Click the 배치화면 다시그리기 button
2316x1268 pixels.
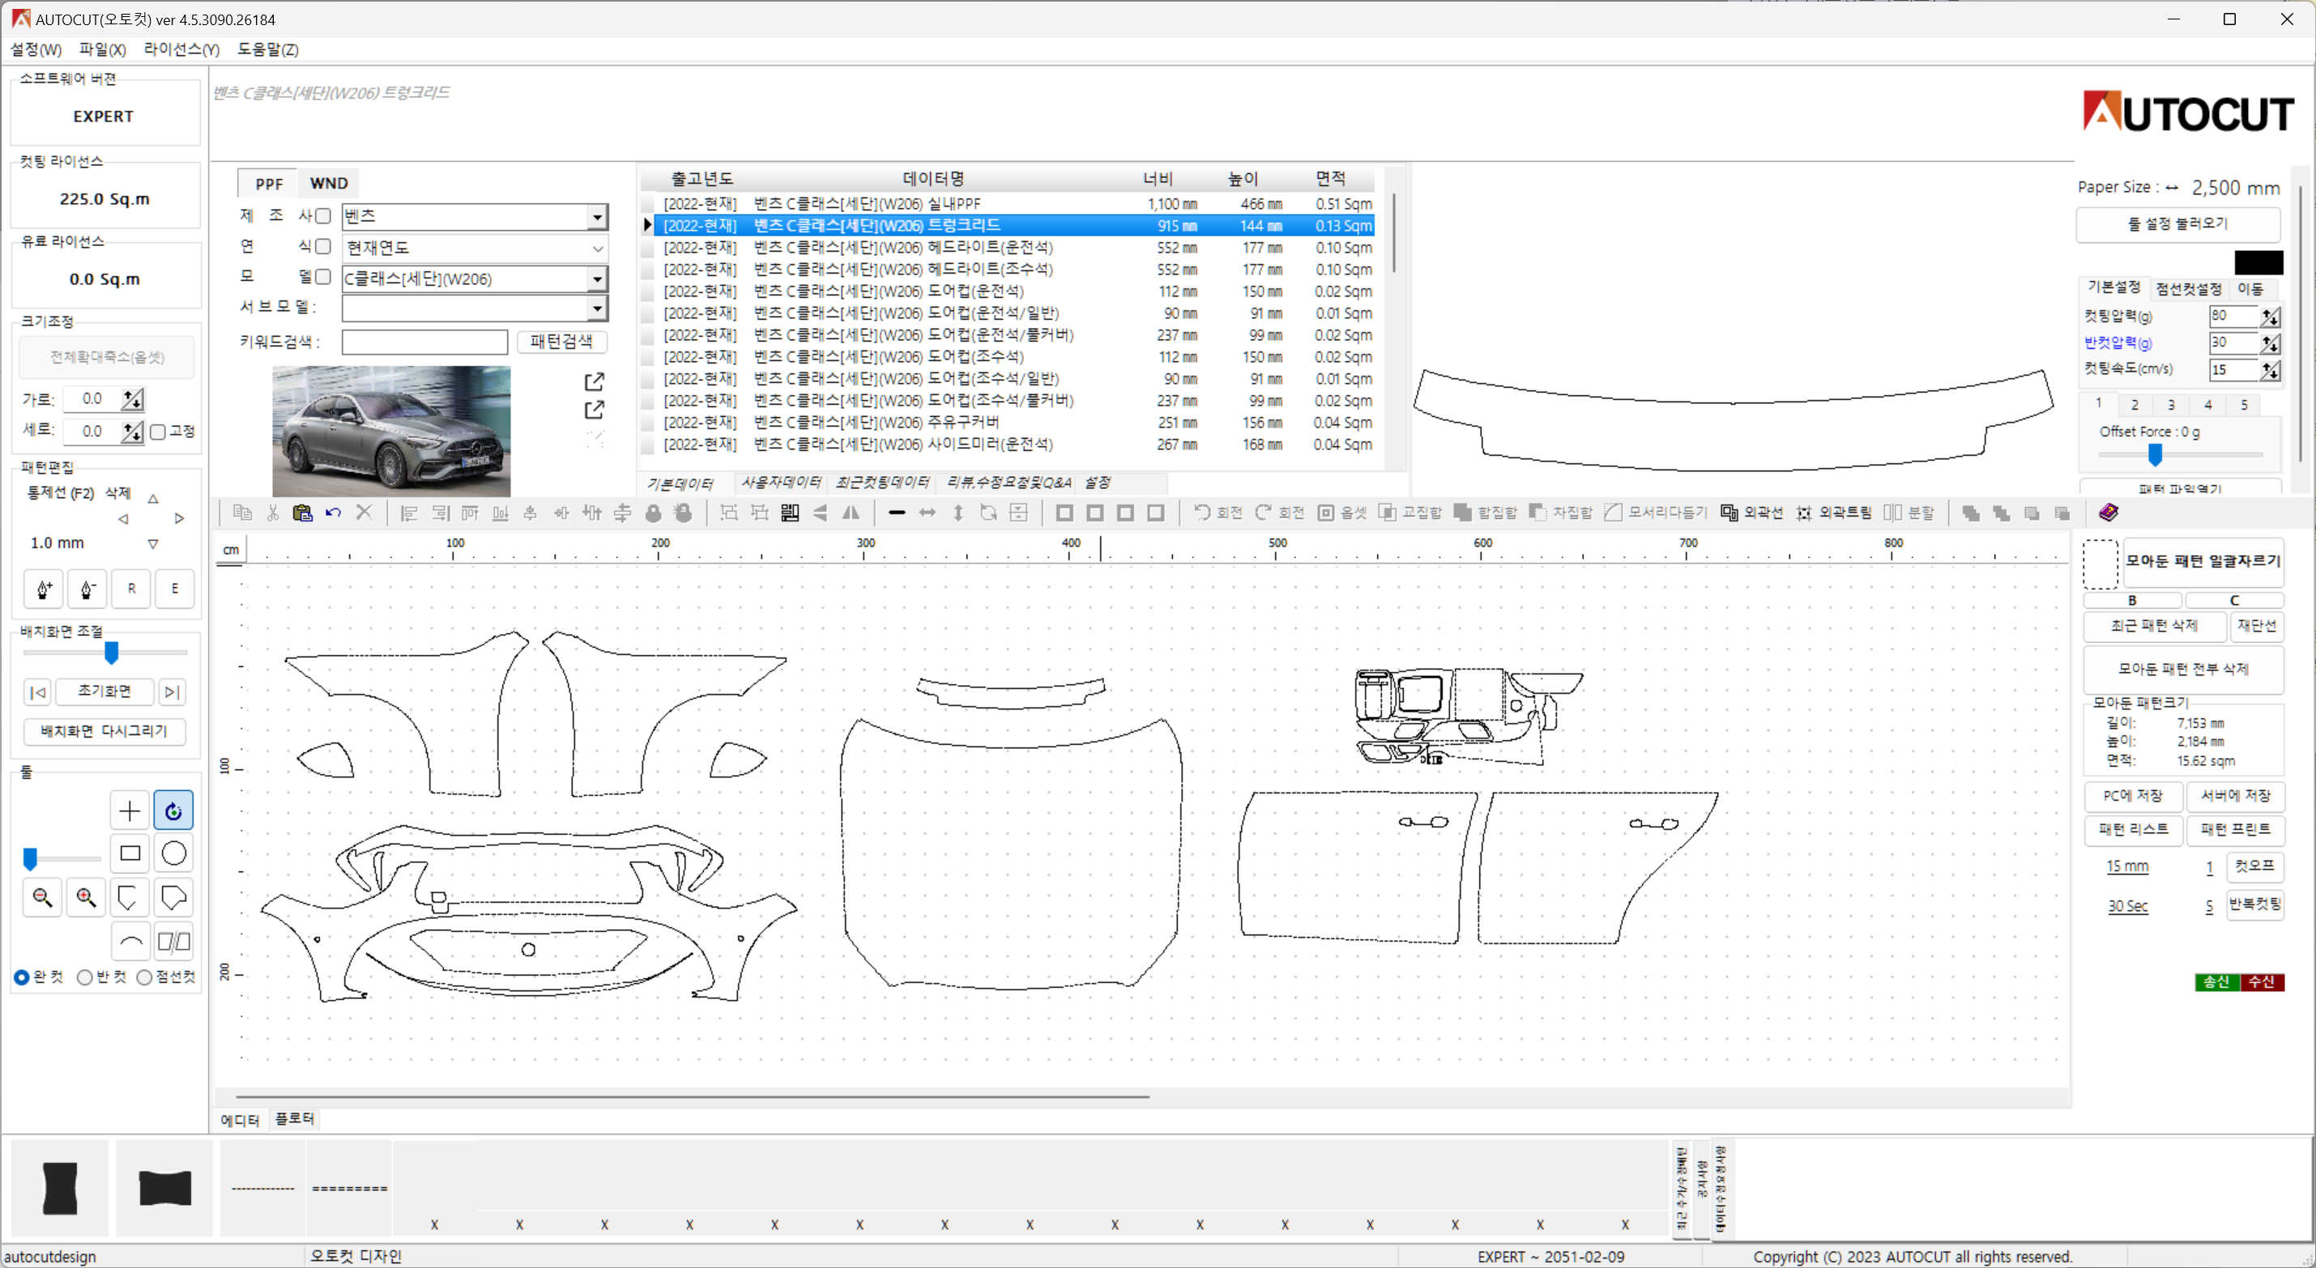[x=104, y=730]
